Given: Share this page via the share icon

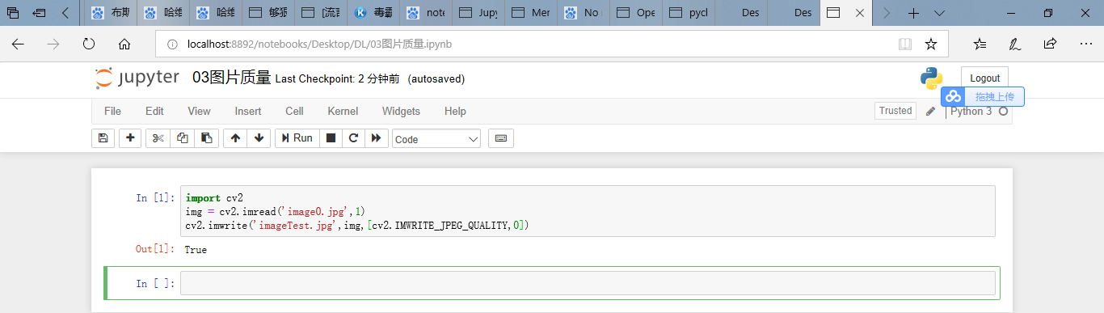Looking at the screenshot, I should point(1050,44).
